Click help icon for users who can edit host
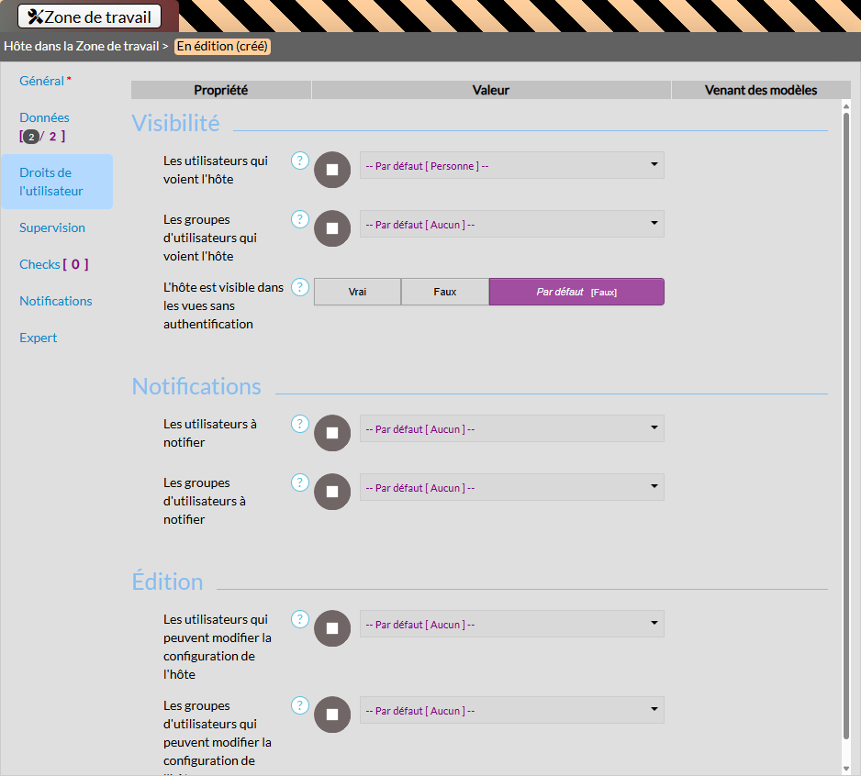The width and height of the screenshot is (861, 776). (x=300, y=619)
